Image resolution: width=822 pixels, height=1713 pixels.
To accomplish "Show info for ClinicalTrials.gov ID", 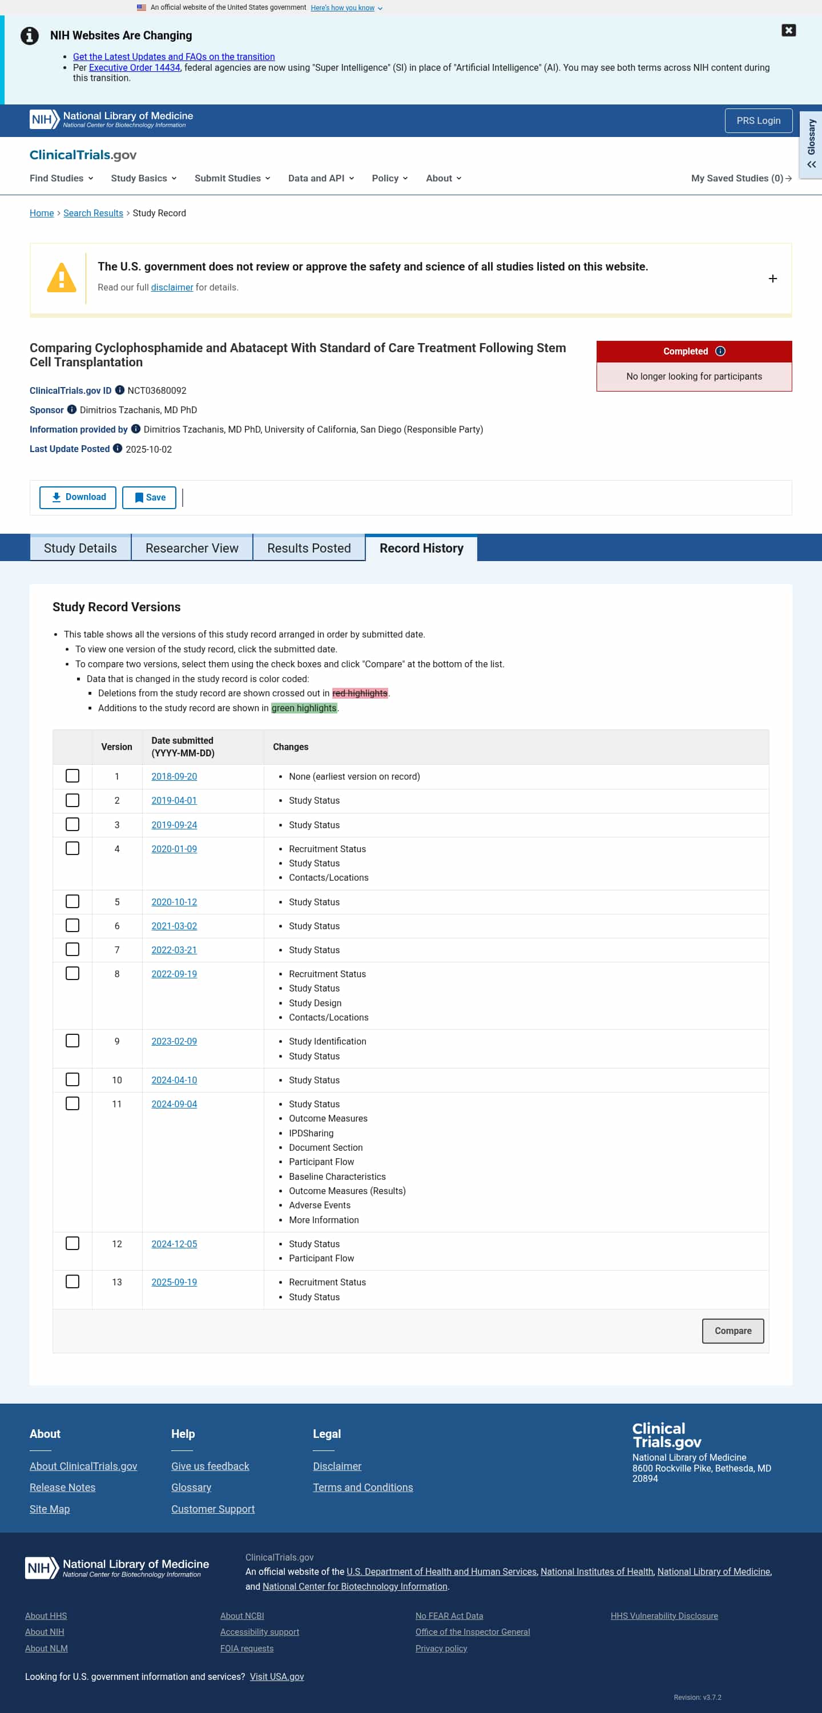I will 120,390.
